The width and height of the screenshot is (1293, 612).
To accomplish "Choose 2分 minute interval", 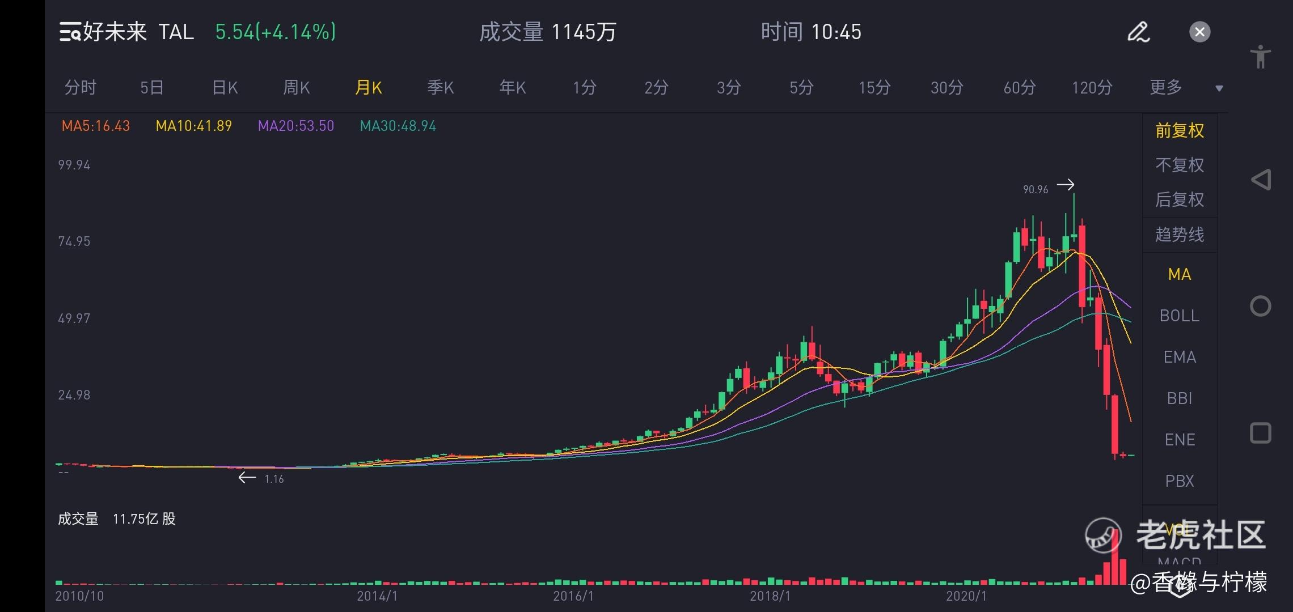I will coord(656,87).
